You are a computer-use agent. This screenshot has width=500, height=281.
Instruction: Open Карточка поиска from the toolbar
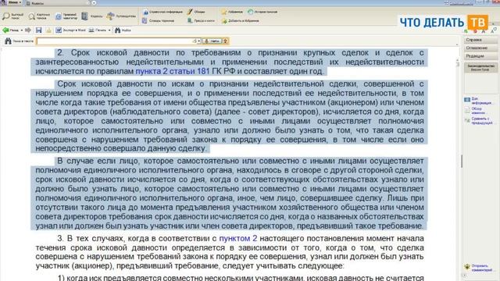coord(39,16)
